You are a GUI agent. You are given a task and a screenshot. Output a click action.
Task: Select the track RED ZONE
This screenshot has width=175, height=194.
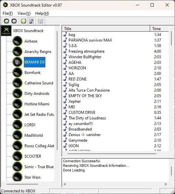(78, 79)
